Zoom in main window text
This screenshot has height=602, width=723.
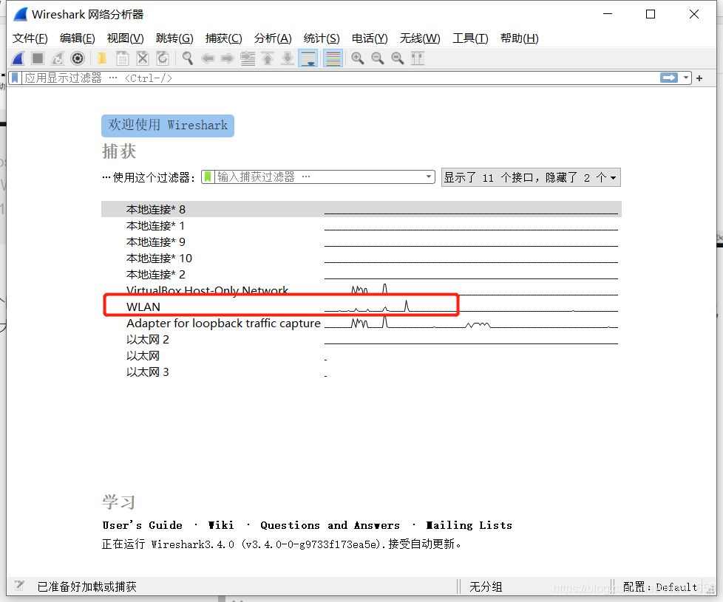tap(357, 58)
